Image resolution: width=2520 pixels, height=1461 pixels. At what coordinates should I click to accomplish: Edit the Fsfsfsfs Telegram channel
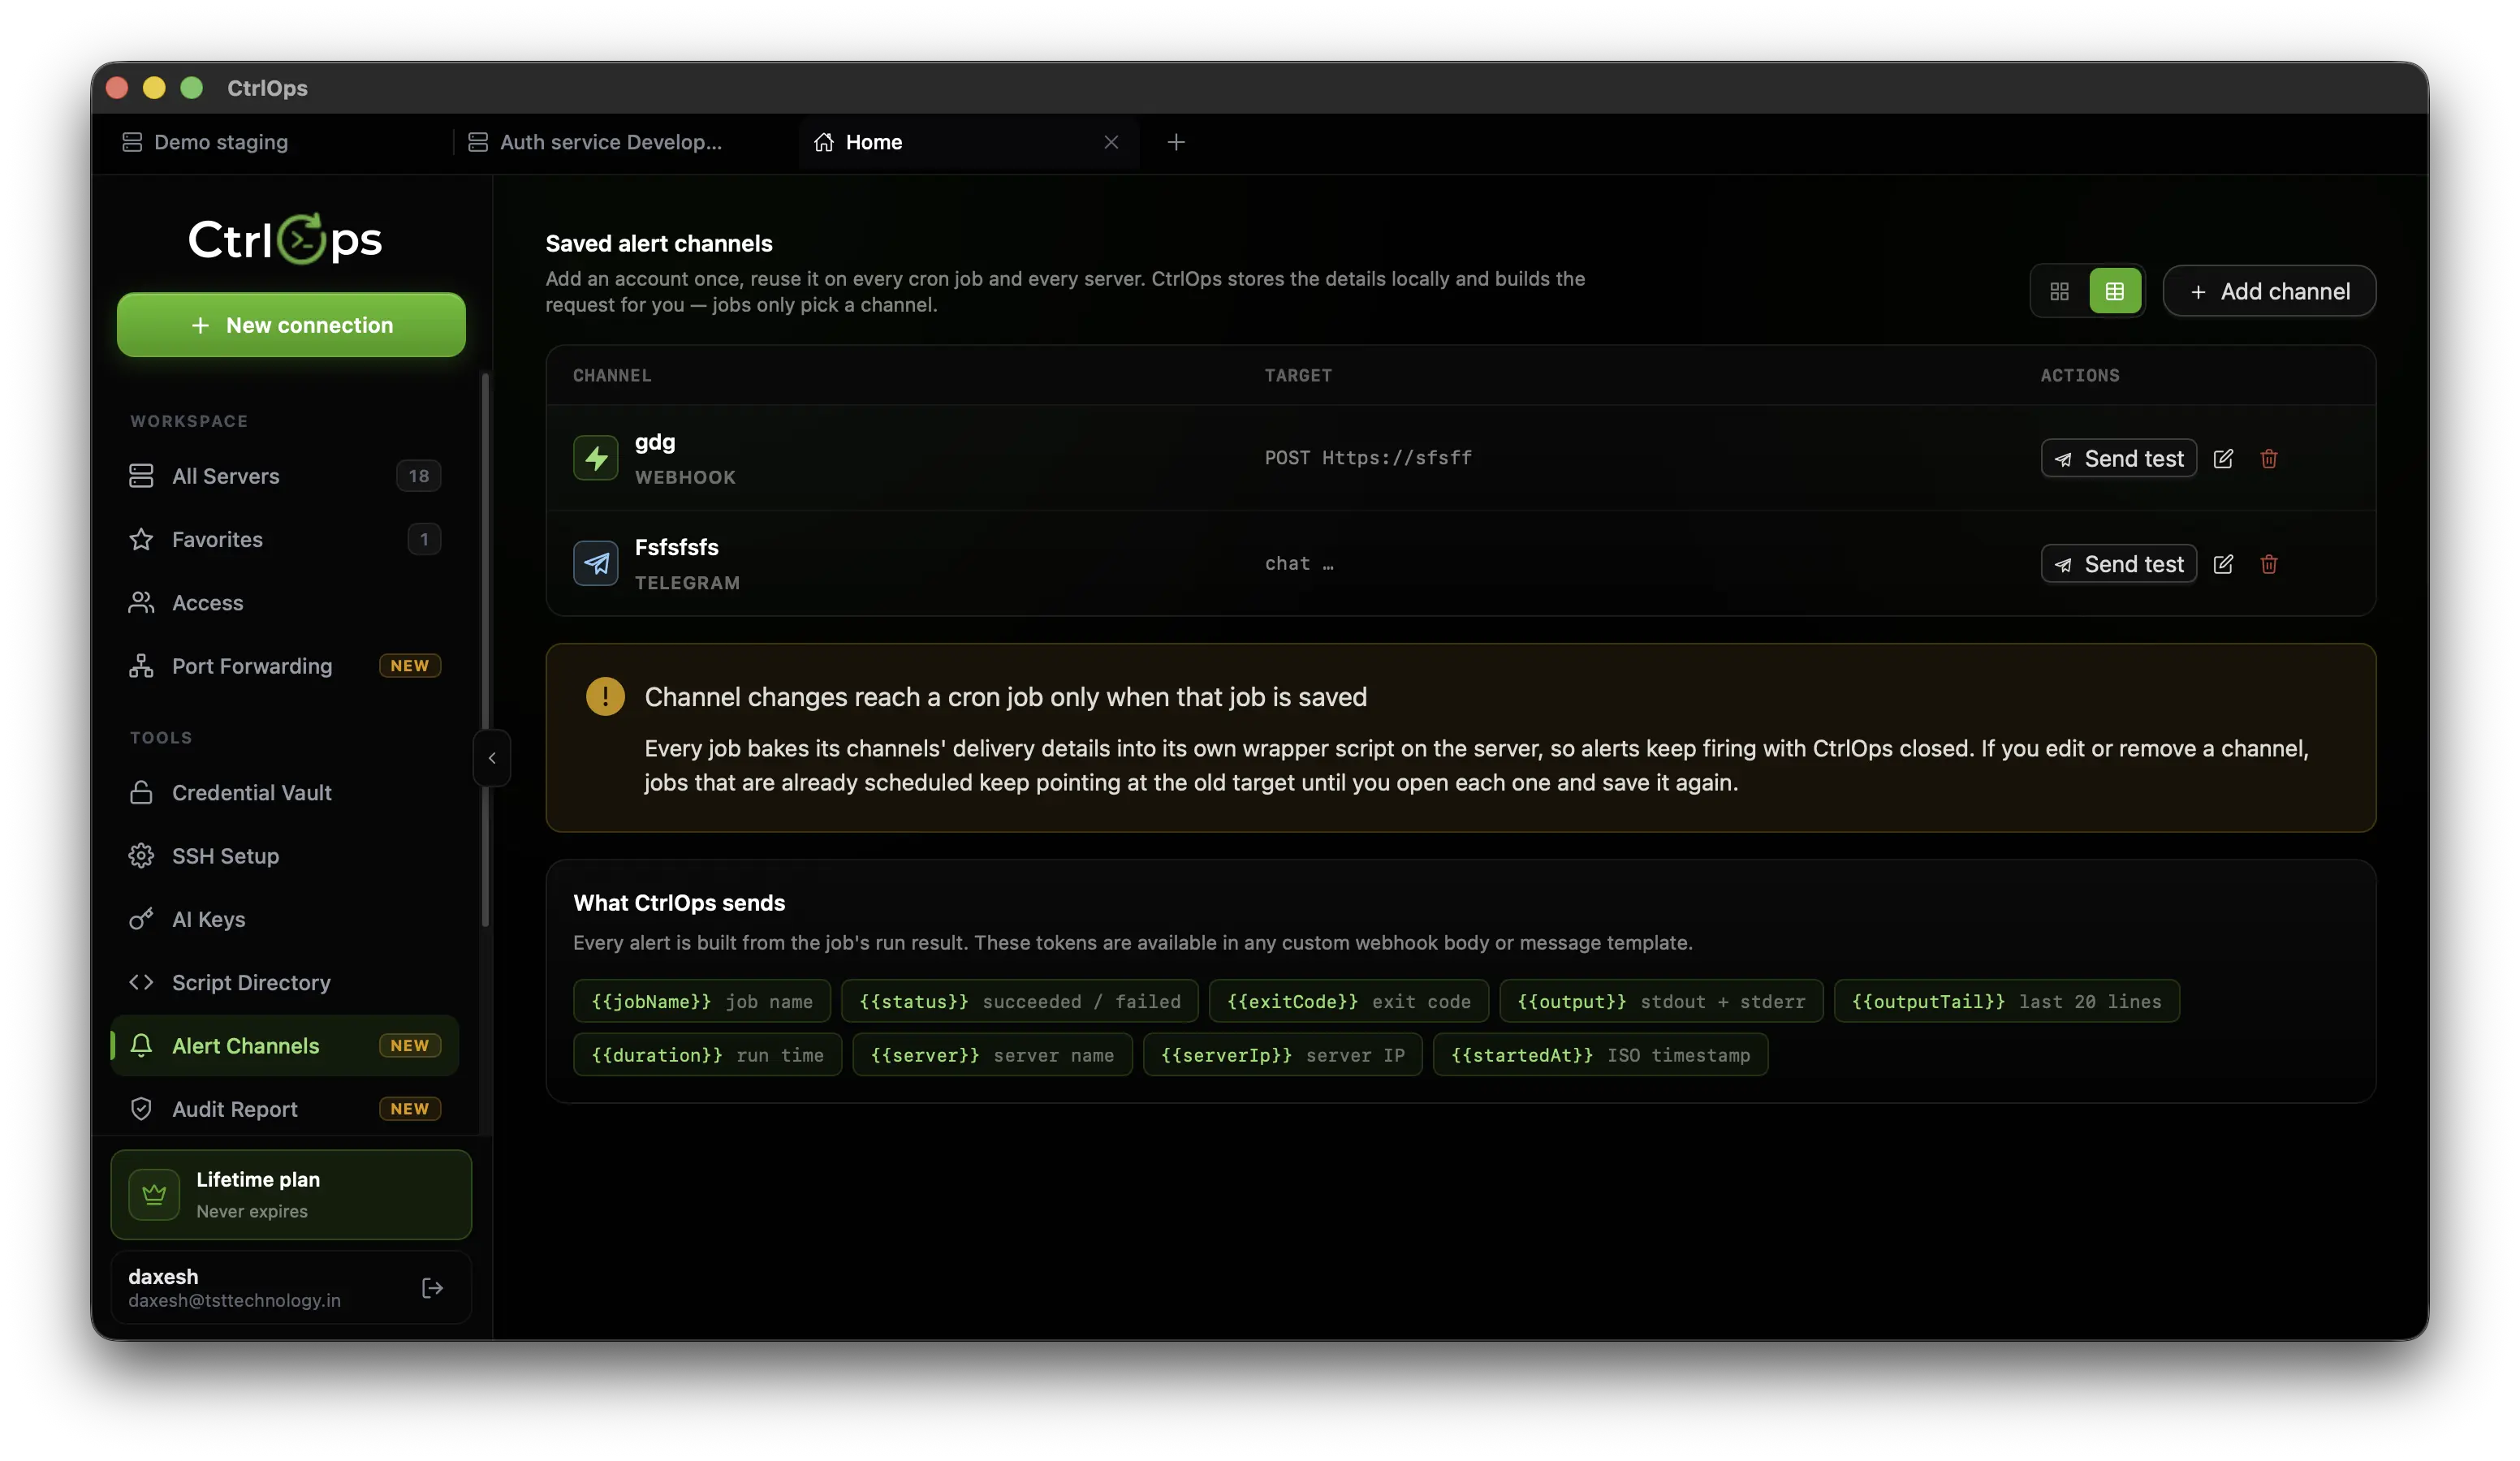click(2223, 564)
